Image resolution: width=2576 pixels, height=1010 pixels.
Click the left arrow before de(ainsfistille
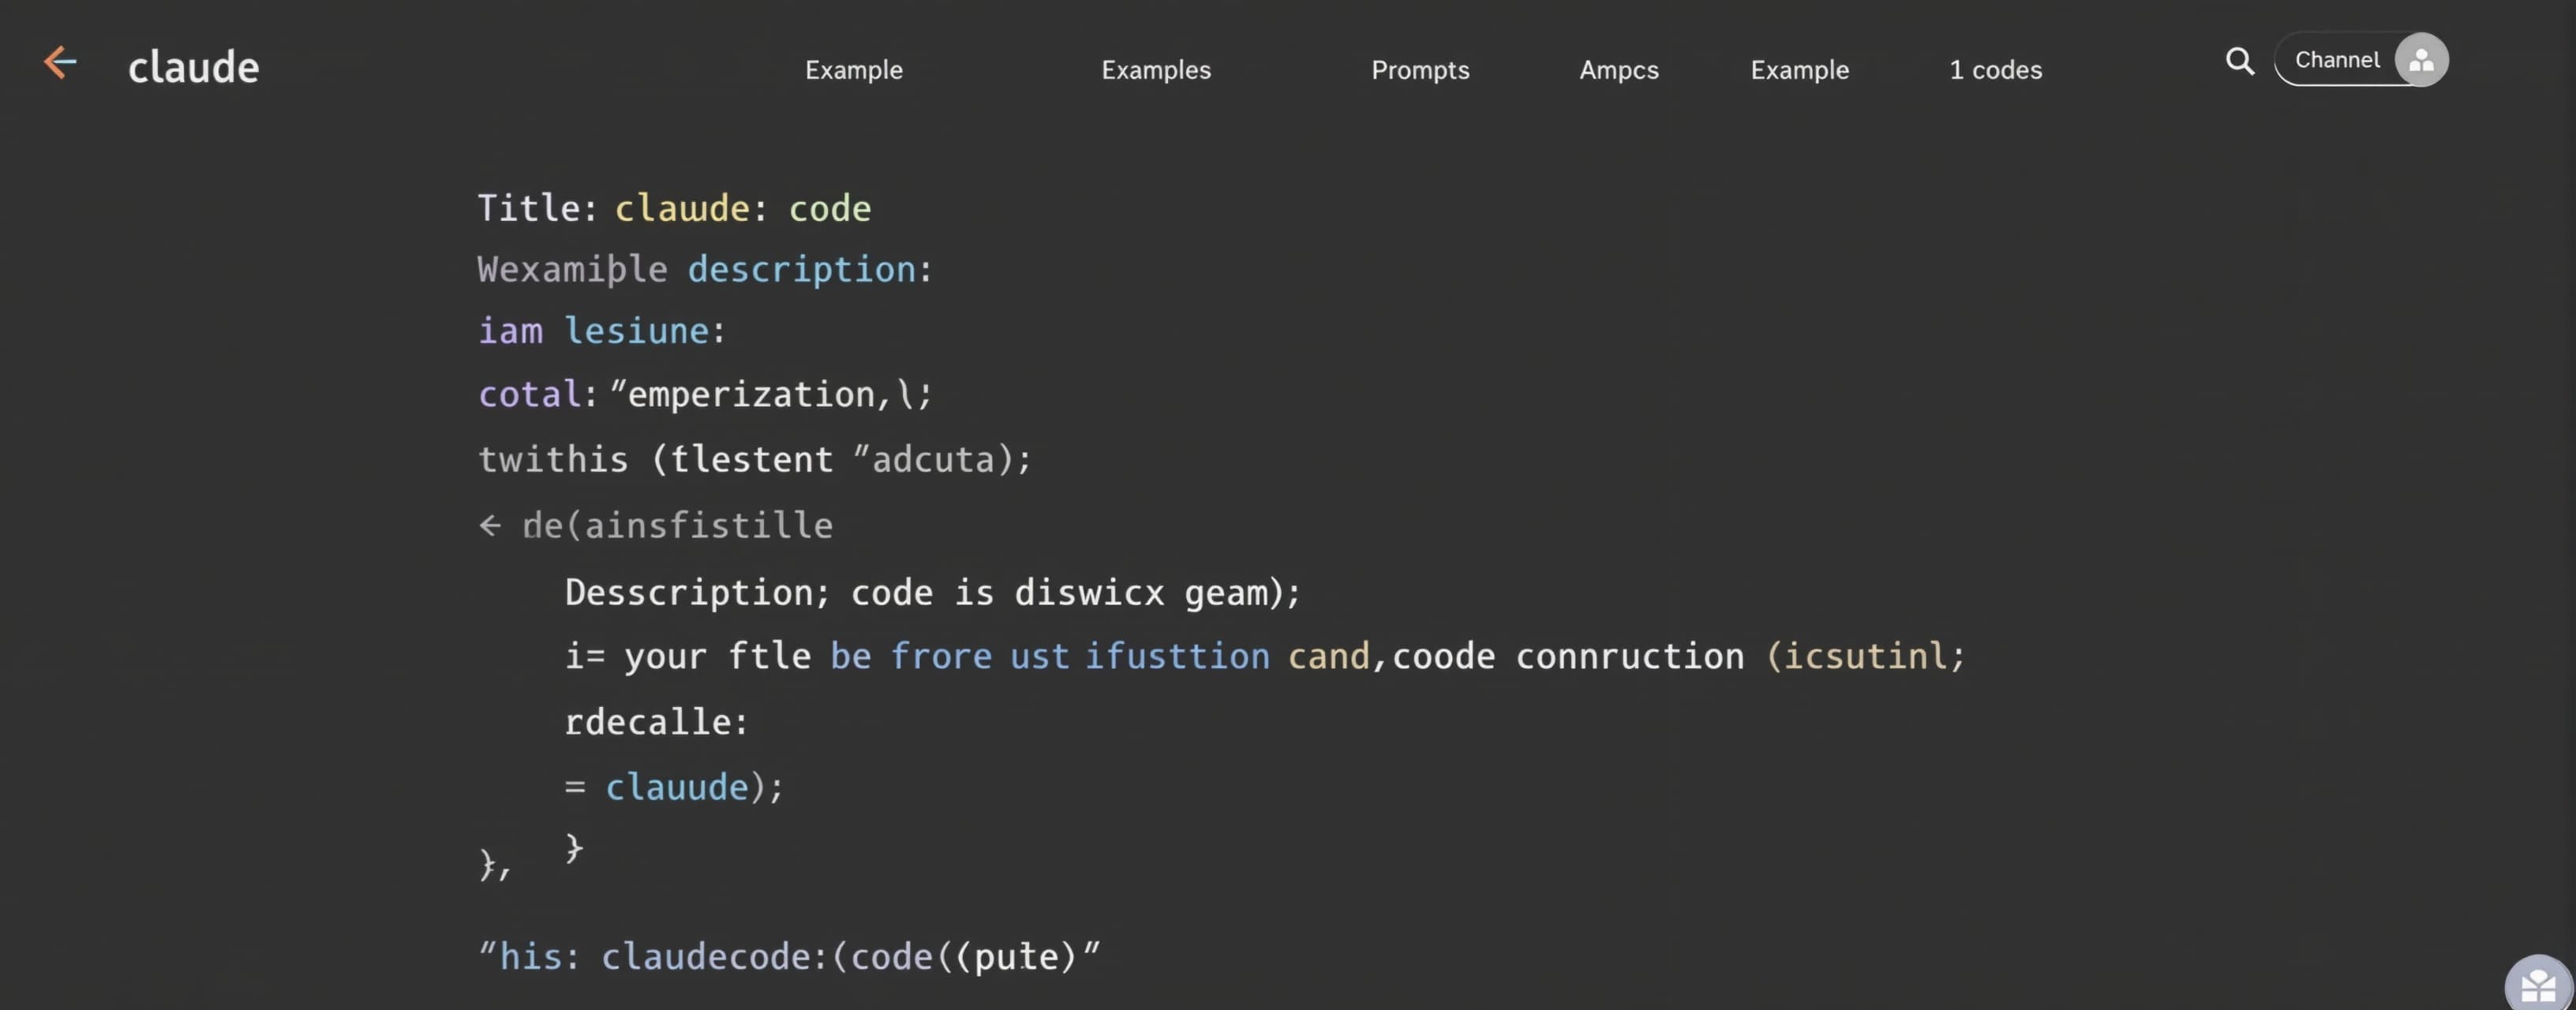pos(489,525)
